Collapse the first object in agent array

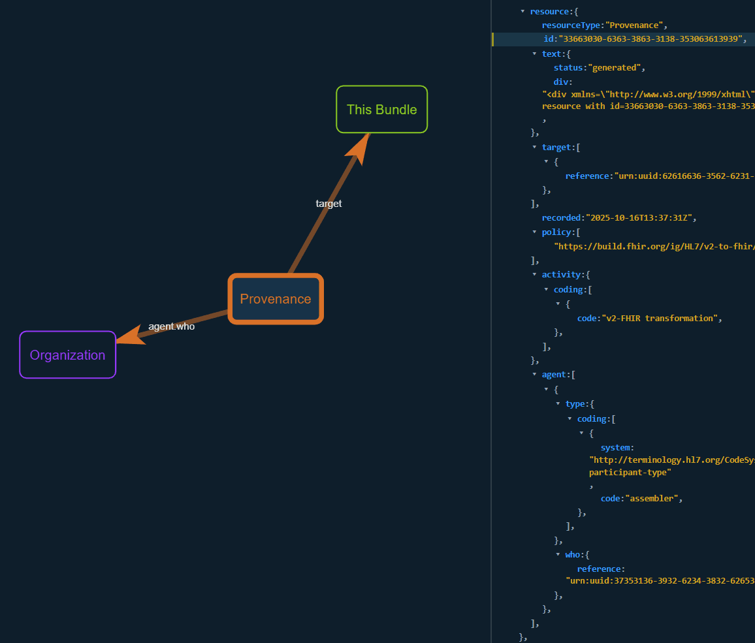(547, 389)
